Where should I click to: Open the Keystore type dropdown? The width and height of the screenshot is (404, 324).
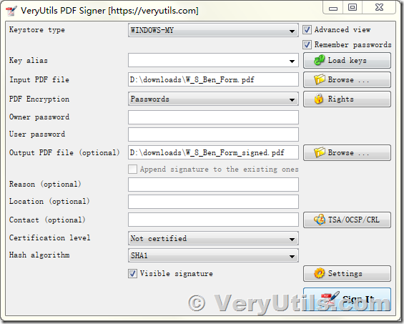click(x=213, y=31)
